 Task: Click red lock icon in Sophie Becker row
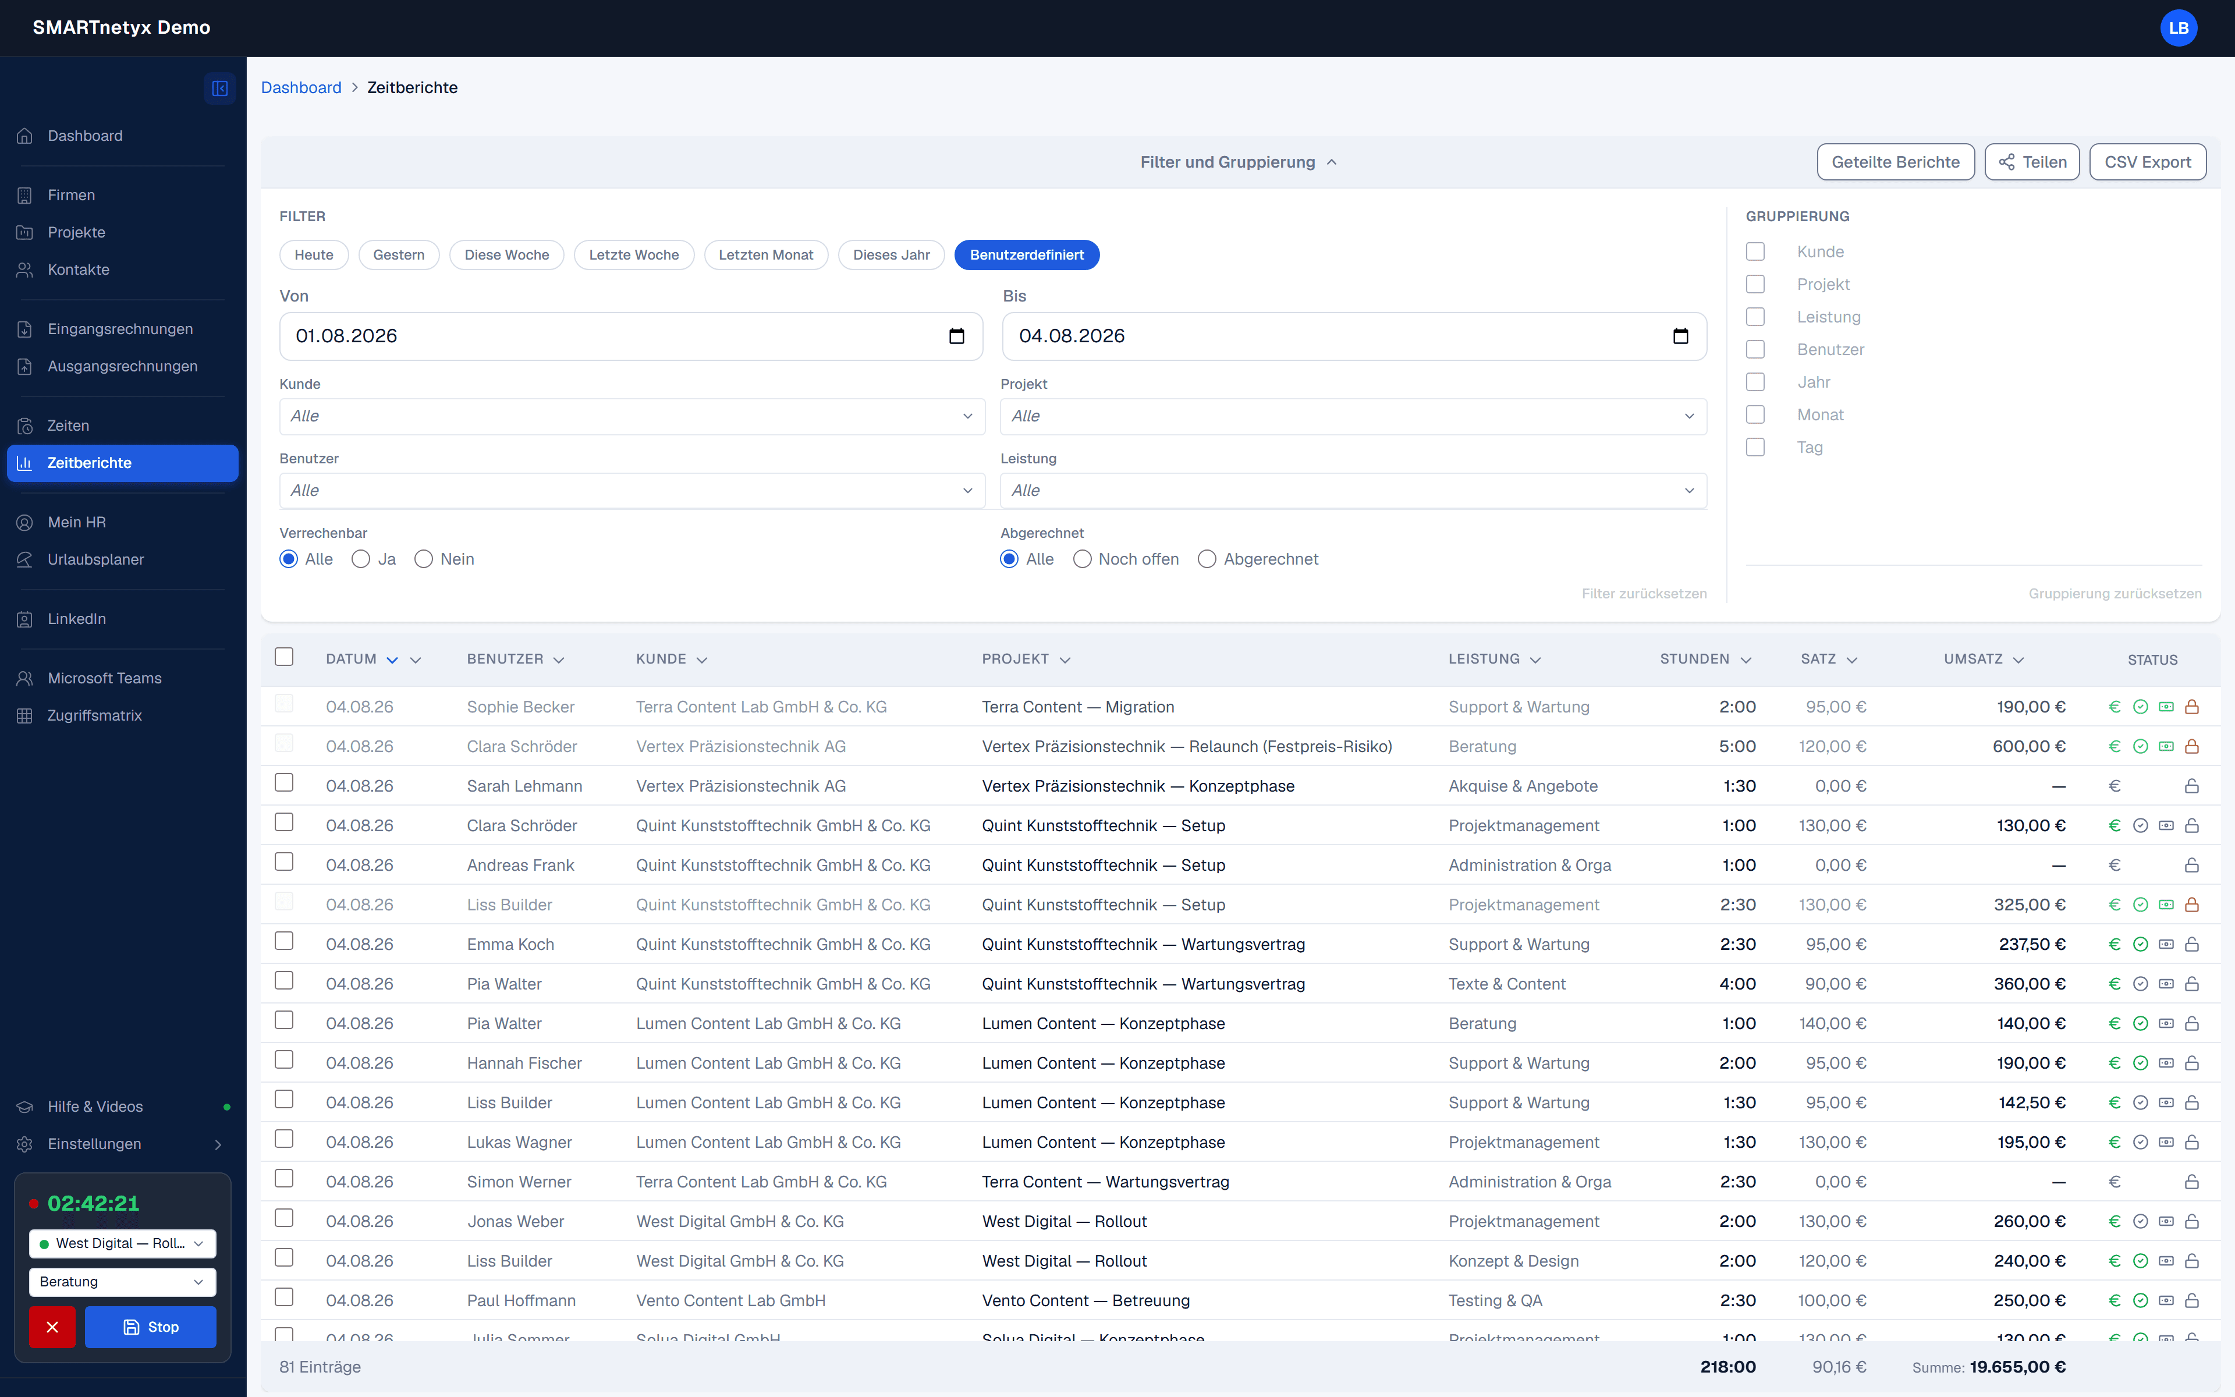[2191, 707]
